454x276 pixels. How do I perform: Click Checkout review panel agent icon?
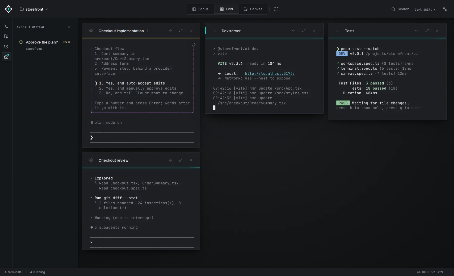91,160
